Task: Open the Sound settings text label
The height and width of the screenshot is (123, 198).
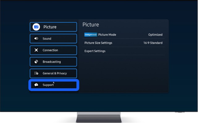Action: tap(47, 39)
